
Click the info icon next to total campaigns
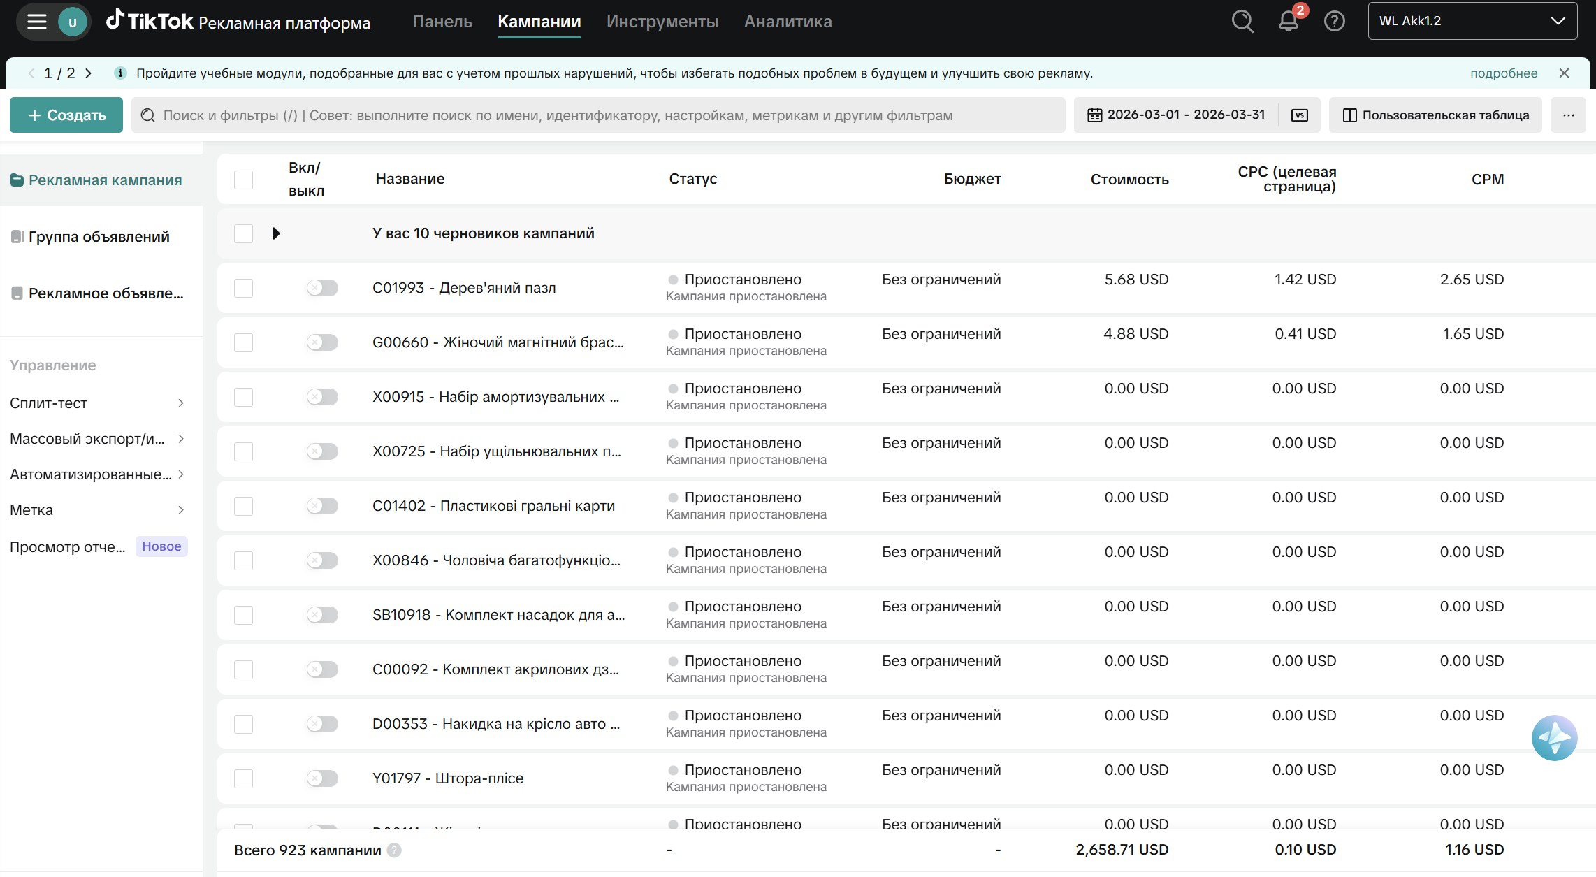394,850
